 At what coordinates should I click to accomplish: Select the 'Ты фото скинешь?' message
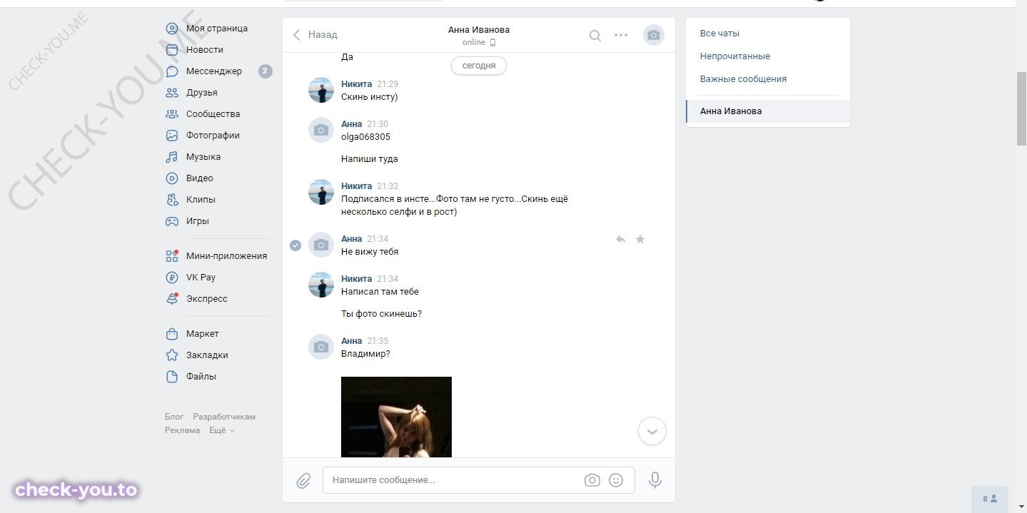(381, 314)
